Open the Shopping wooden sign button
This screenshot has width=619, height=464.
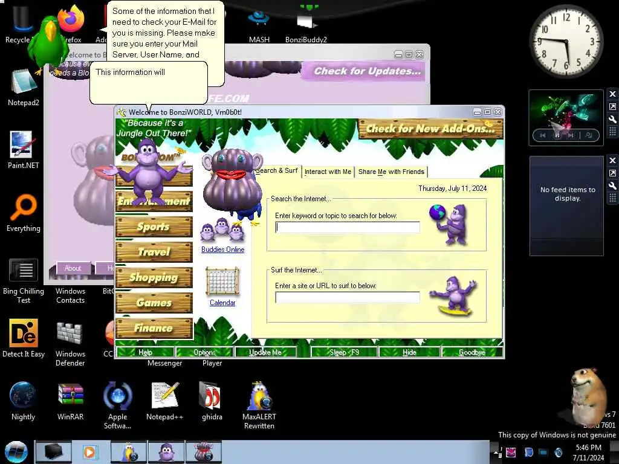pos(154,277)
